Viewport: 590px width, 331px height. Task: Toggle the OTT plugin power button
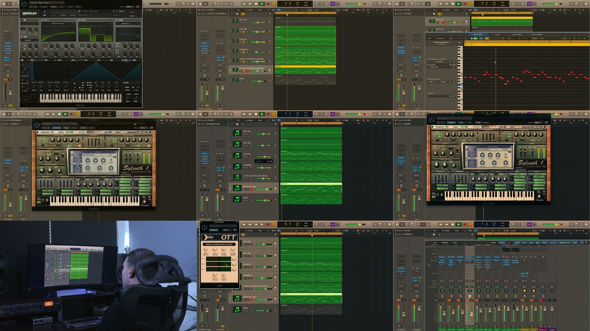coord(205,227)
